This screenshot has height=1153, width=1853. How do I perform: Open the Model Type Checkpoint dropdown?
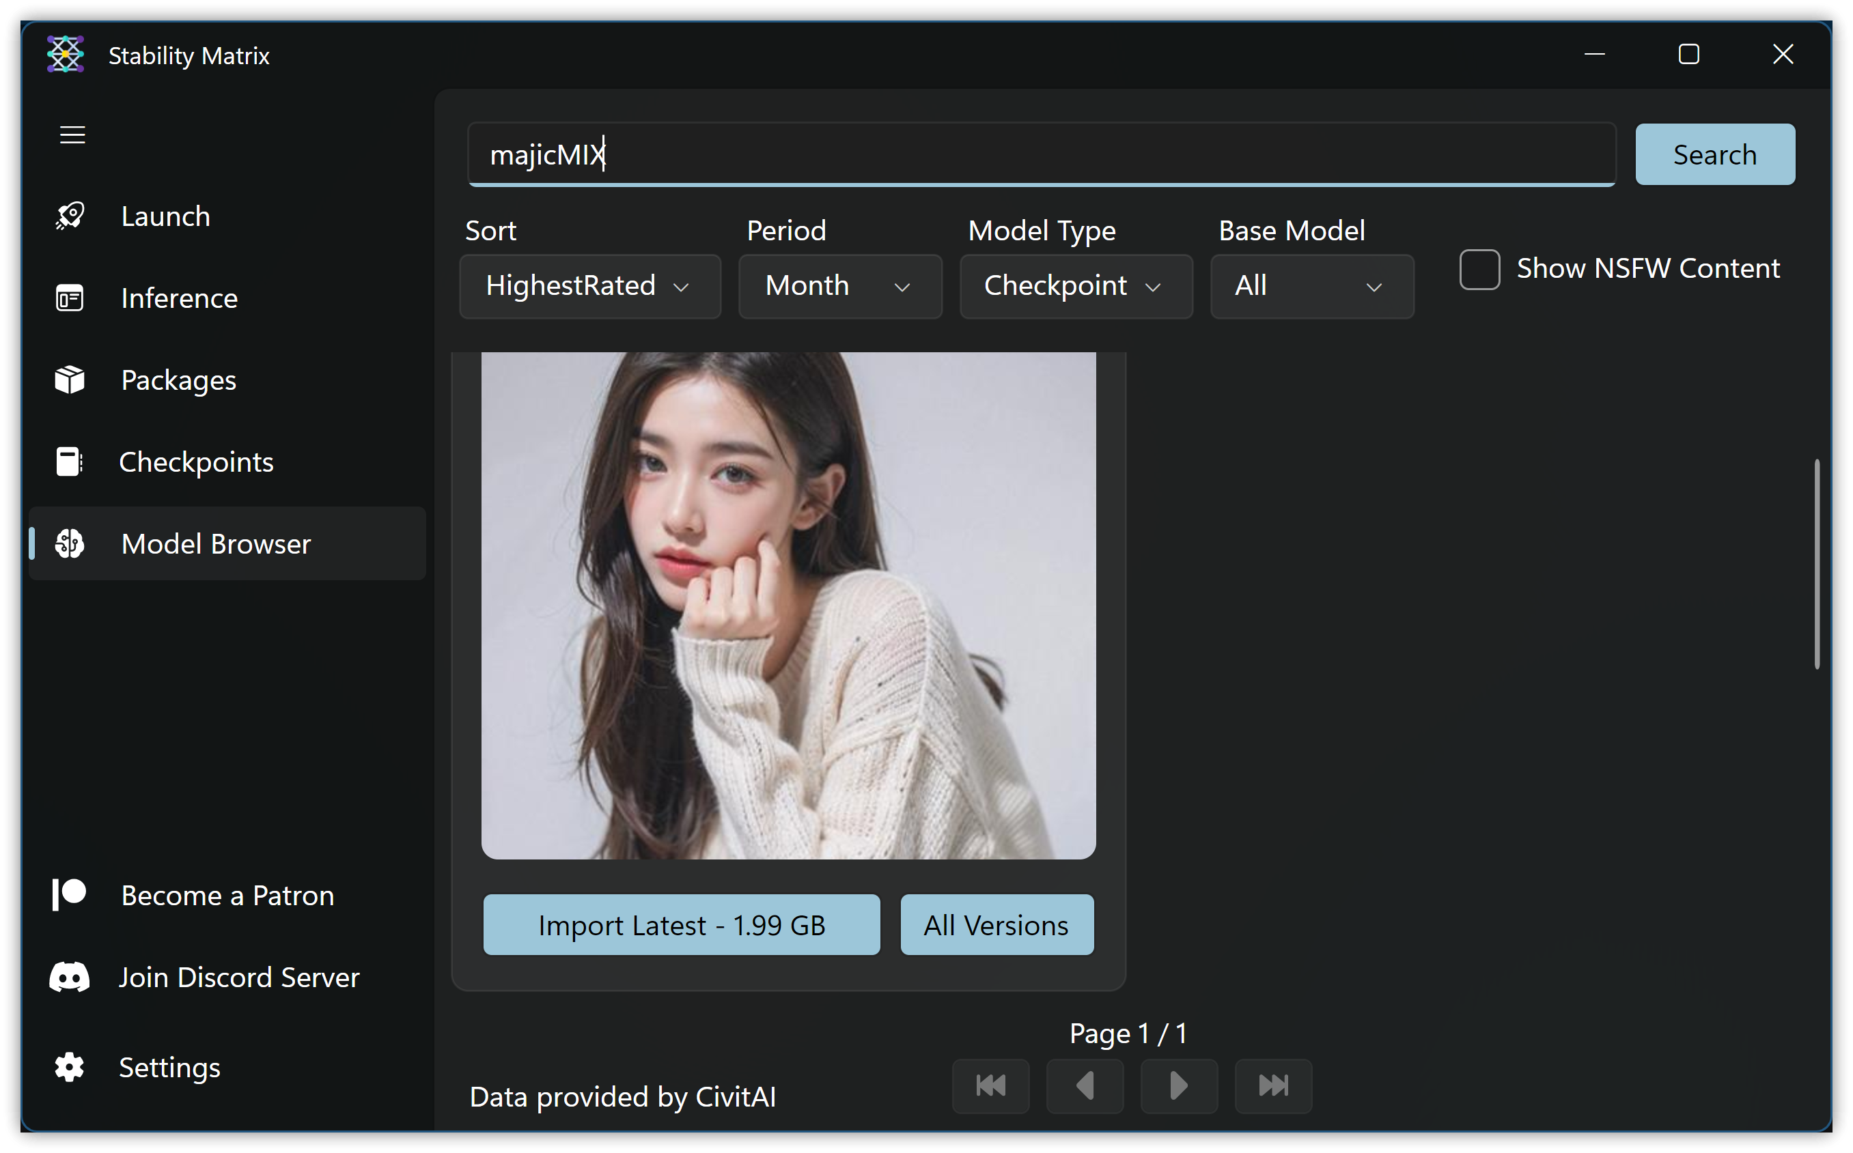pyautogui.click(x=1075, y=287)
